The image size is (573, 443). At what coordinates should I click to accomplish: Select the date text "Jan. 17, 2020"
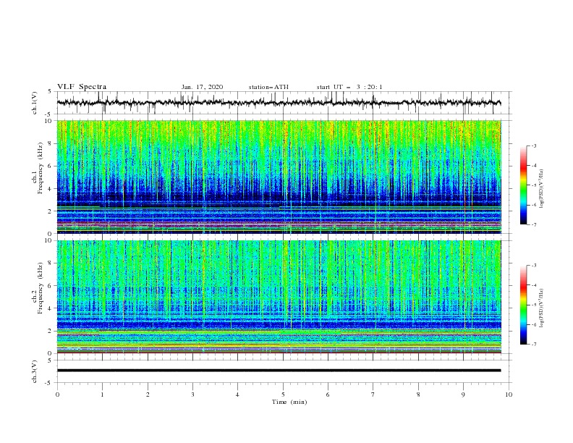point(202,87)
